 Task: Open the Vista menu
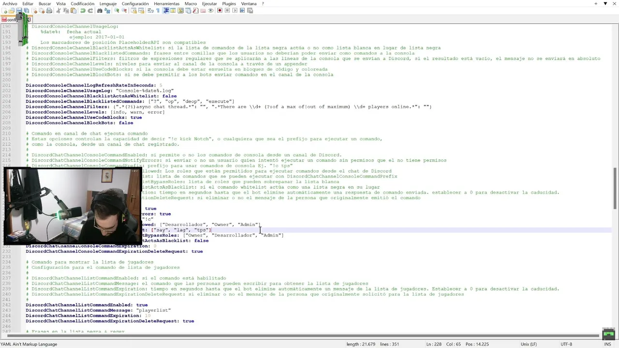pos(61,3)
